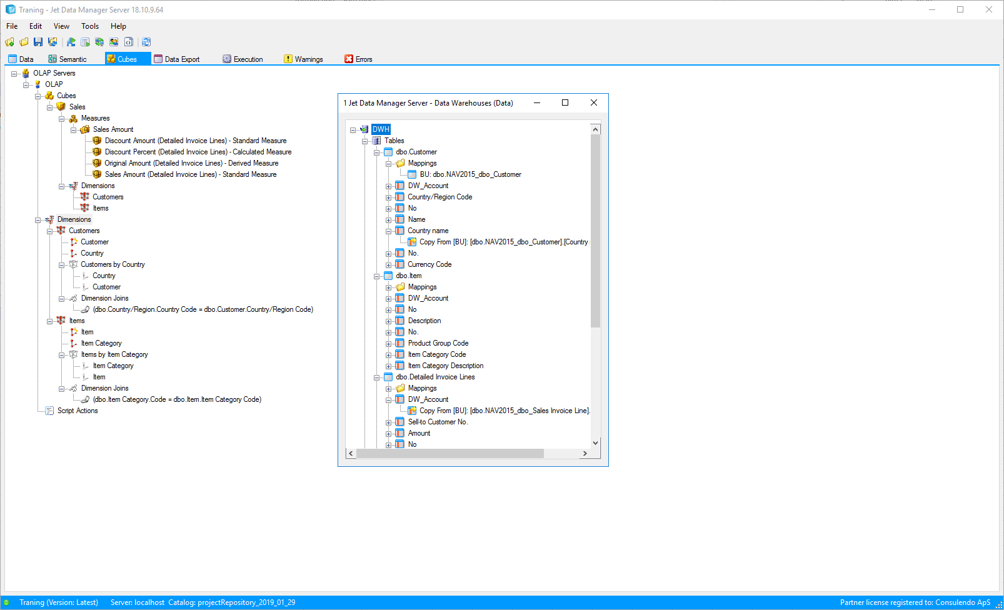1004x610 pixels.
Task: Click the folder with arrows toolbar icon
Action: click(53, 42)
